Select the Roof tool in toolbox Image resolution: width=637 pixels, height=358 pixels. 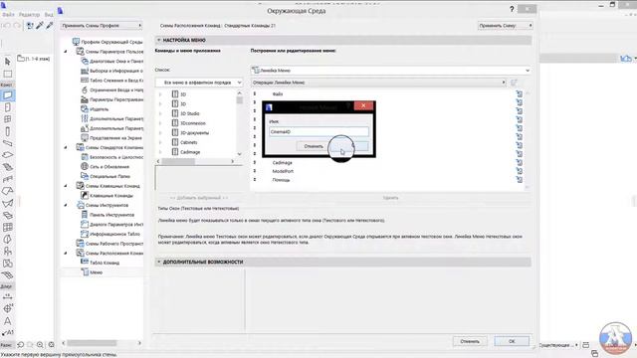(x=7, y=191)
